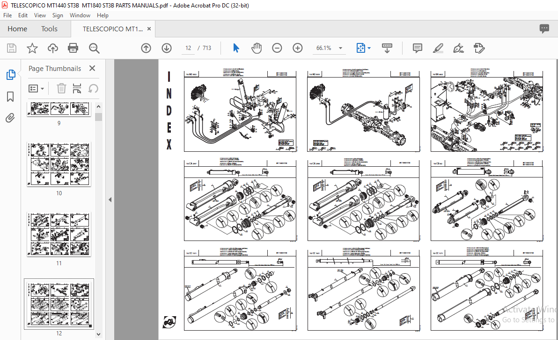Open the View menu
Screen dimensions: 558x340
(x=40, y=15)
